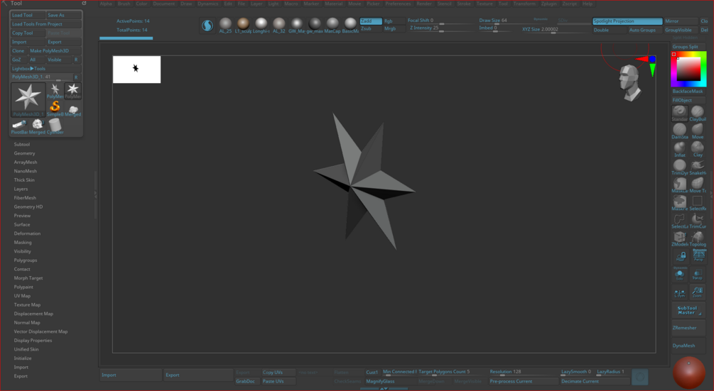
Task: Click the Zoom view icon
Action: [697, 292]
